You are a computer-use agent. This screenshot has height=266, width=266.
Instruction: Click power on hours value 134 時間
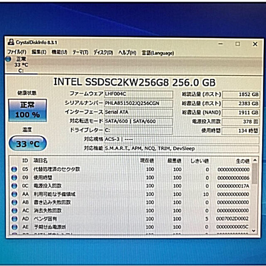pos(241,131)
